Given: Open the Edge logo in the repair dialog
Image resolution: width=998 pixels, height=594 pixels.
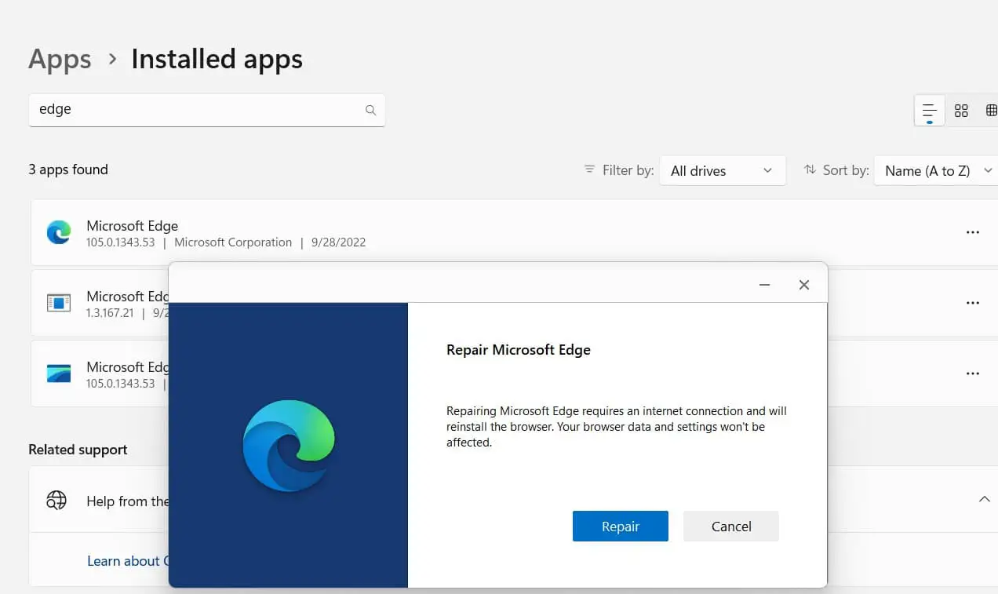Looking at the screenshot, I should (288, 445).
